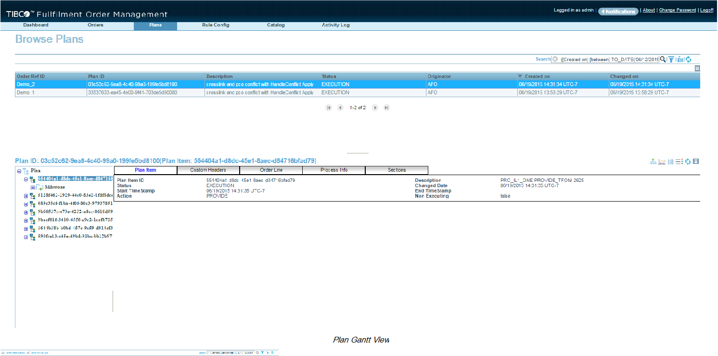Switch to the Order Line tab

(271, 170)
